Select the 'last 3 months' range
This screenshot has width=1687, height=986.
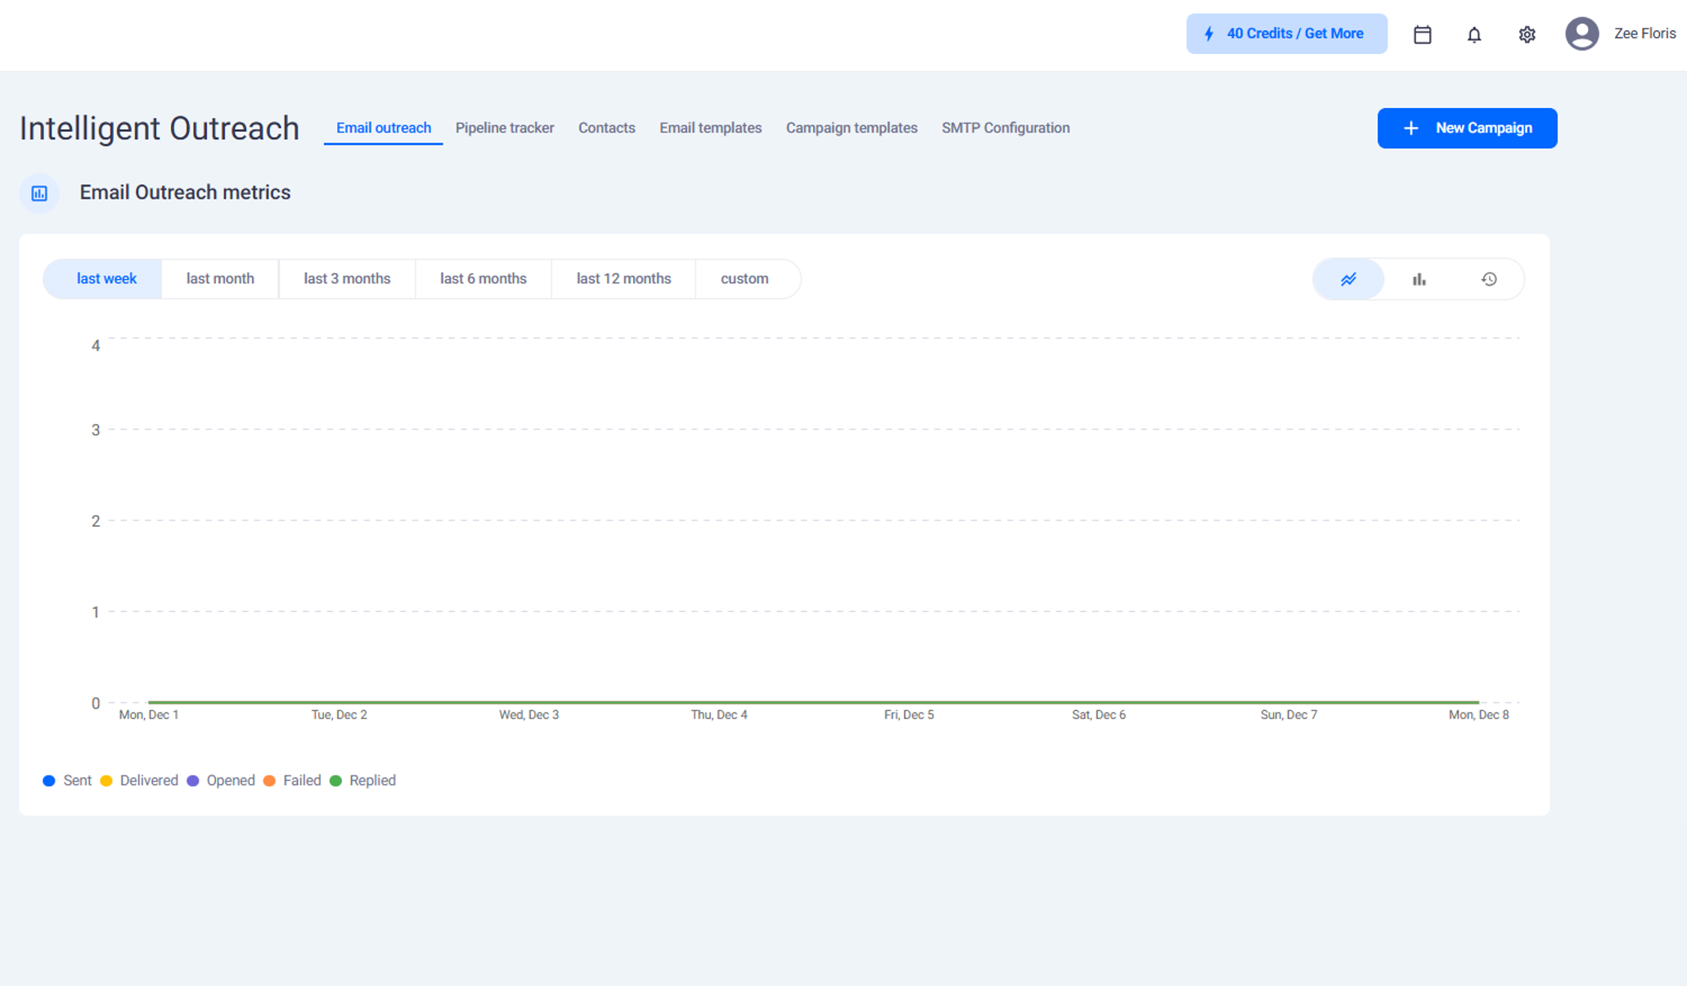pyautogui.click(x=347, y=279)
